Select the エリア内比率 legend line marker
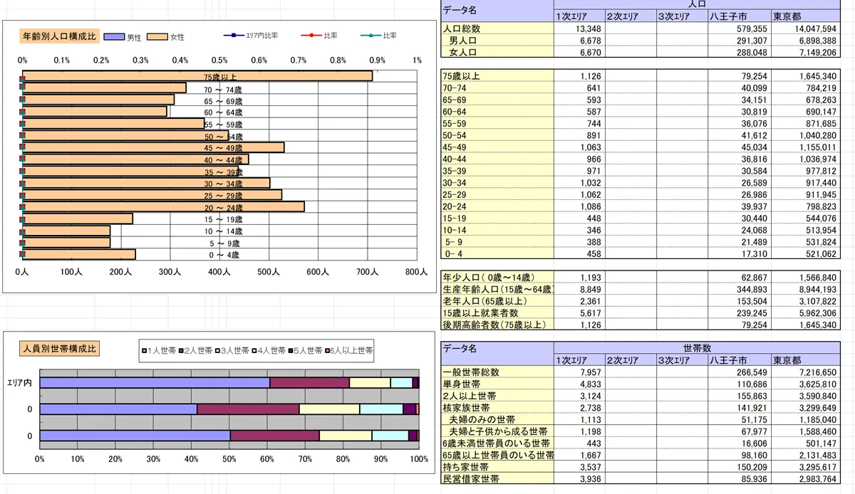The image size is (855, 494). 233,36
